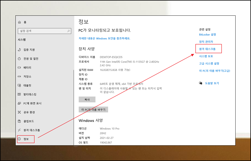251x161 pixels.
Task: Click the 태블릿 tablet icon
Action: [x=19, y=85]
